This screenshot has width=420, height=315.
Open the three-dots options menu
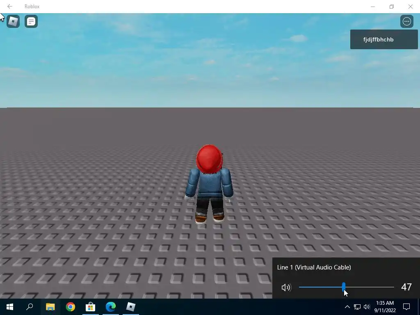point(406,21)
